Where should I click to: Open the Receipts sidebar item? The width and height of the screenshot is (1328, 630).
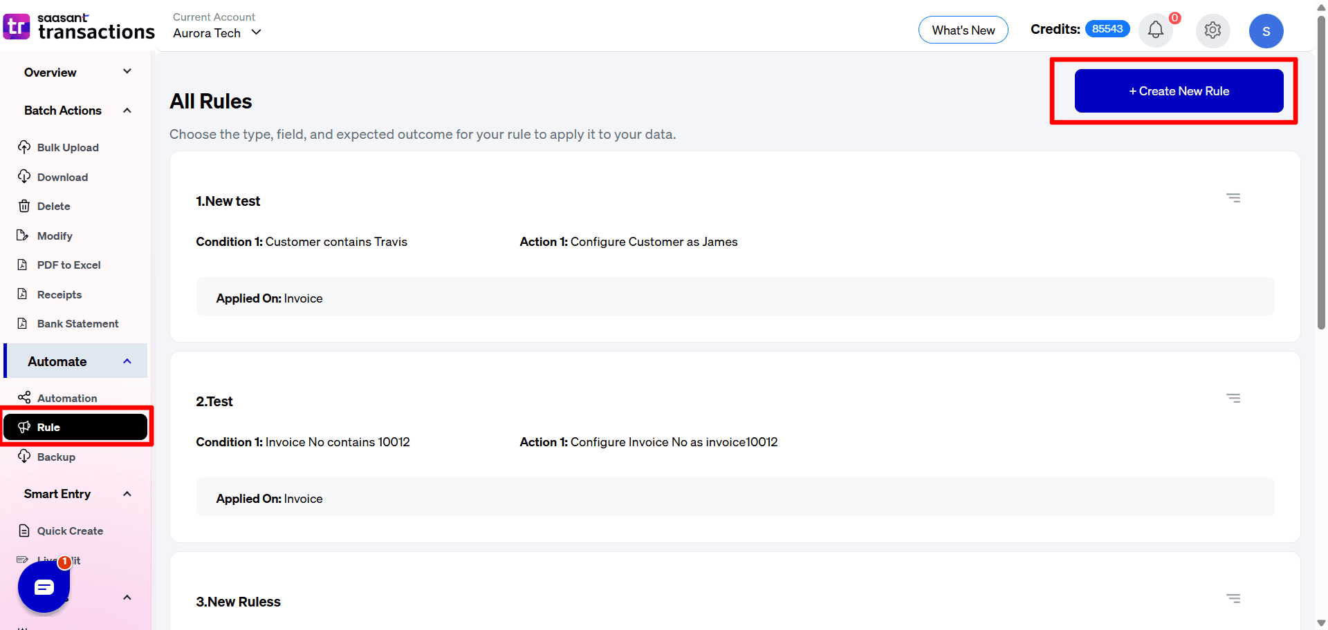pos(59,294)
